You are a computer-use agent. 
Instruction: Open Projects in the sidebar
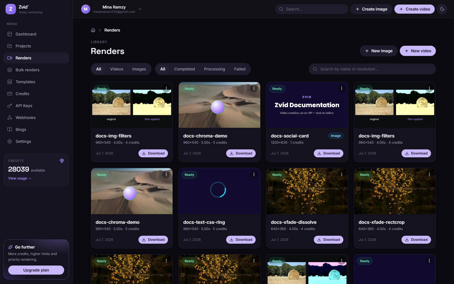coord(36,46)
